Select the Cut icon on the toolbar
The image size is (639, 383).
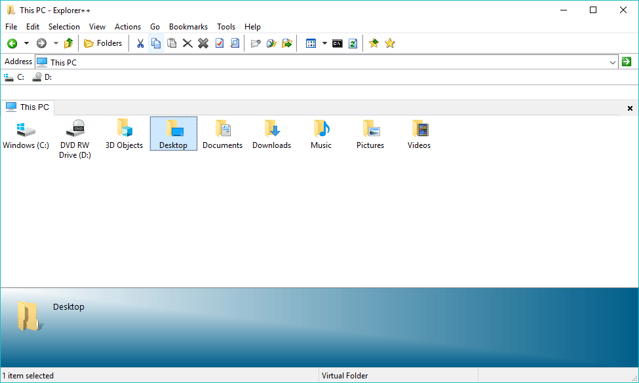pyautogui.click(x=140, y=43)
